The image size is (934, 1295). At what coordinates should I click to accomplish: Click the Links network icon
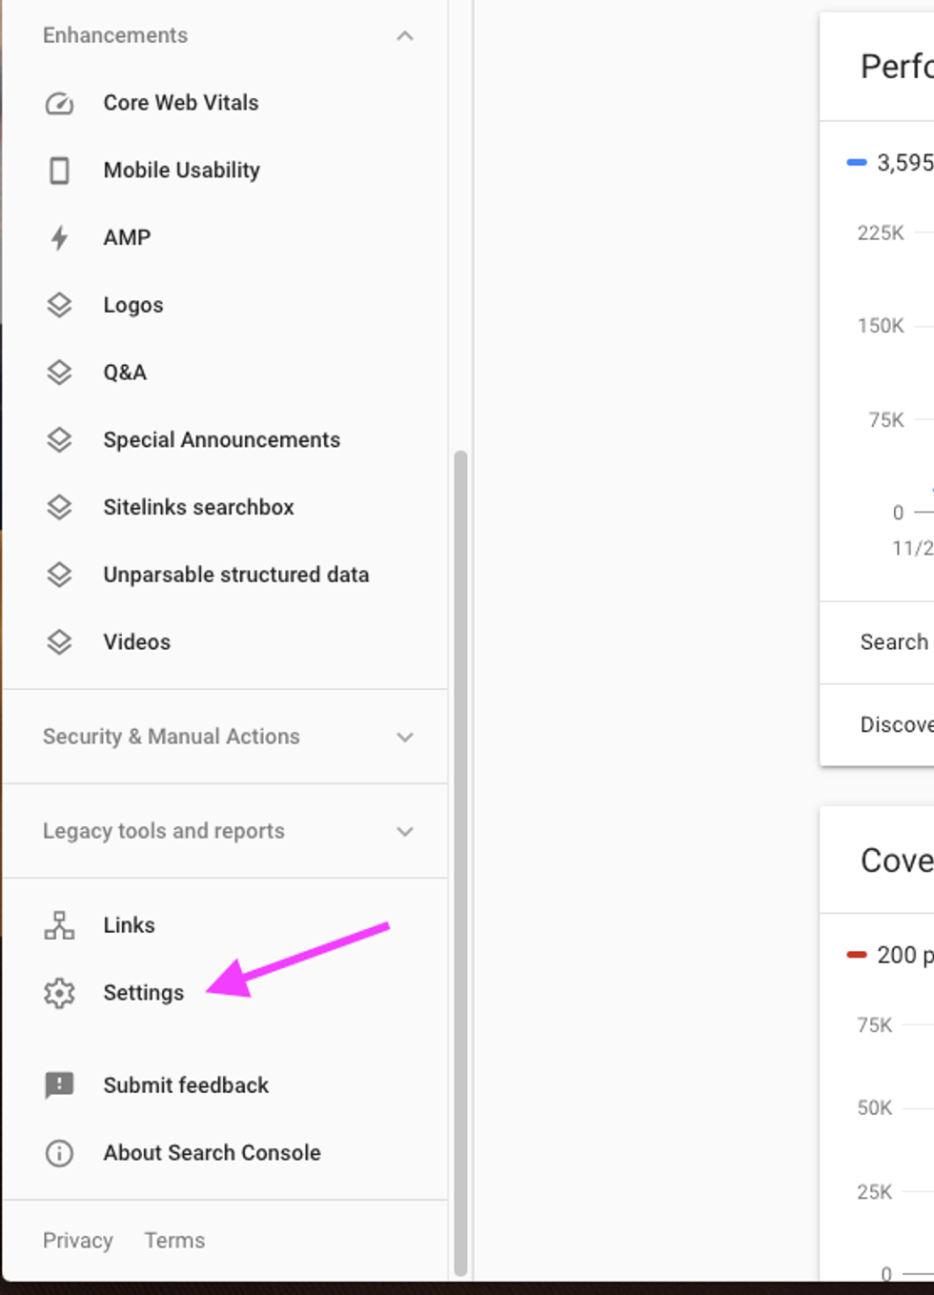click(x=59, y=925)
